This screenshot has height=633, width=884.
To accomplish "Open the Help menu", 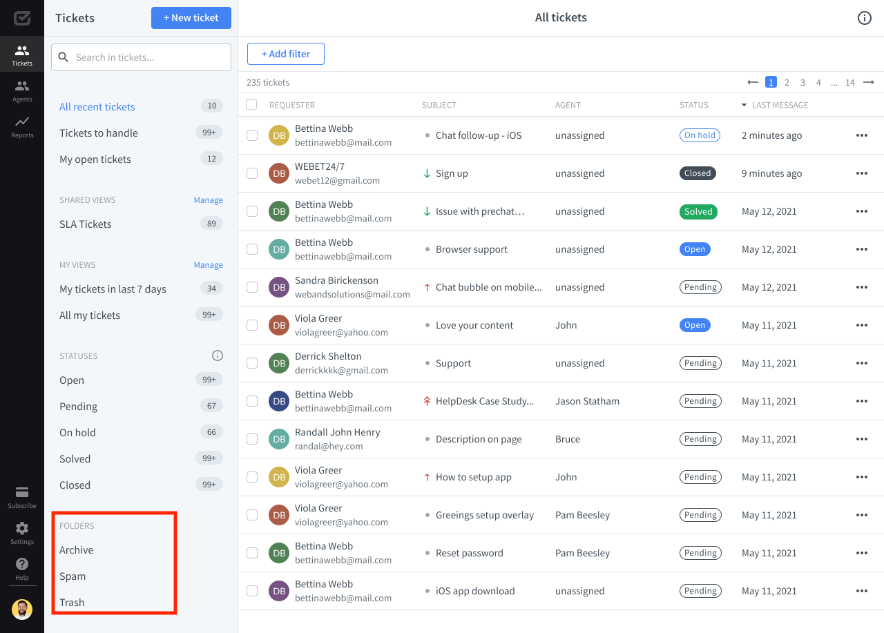I will tap(22, 569).
